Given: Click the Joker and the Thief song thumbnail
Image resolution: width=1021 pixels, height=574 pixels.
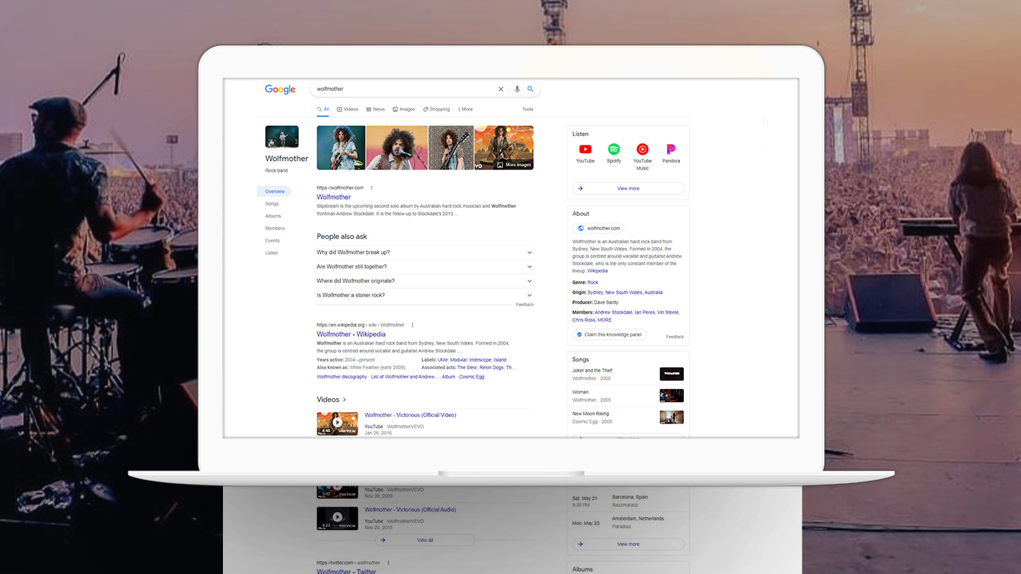Looking at the screenshot, I should pos(672,374).
